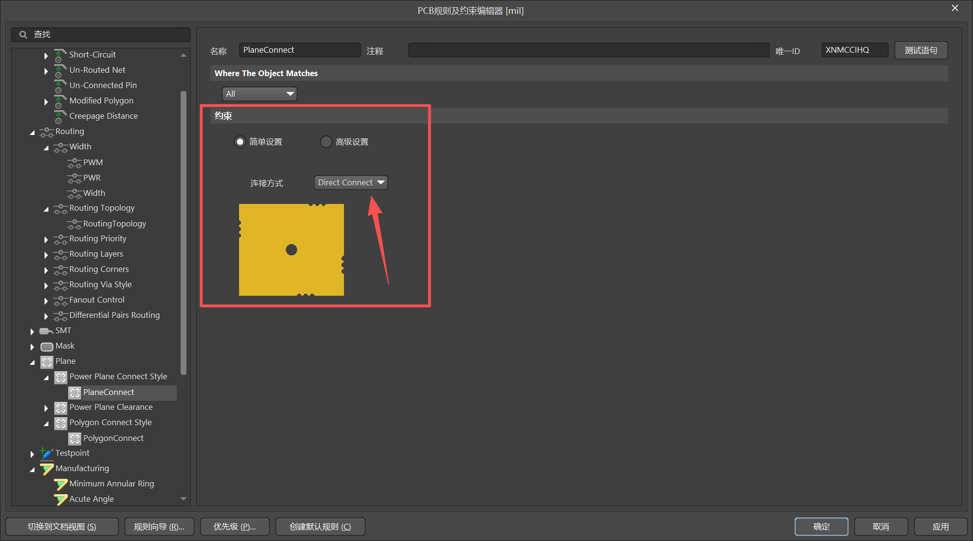This screenshot has width=973, height=541.
Task: Click the Testpoint category icon
Action: pos(46,453)
